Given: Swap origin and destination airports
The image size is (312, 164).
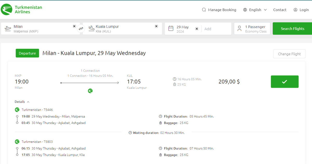Looking at the screenshot, I should (81, 29).
